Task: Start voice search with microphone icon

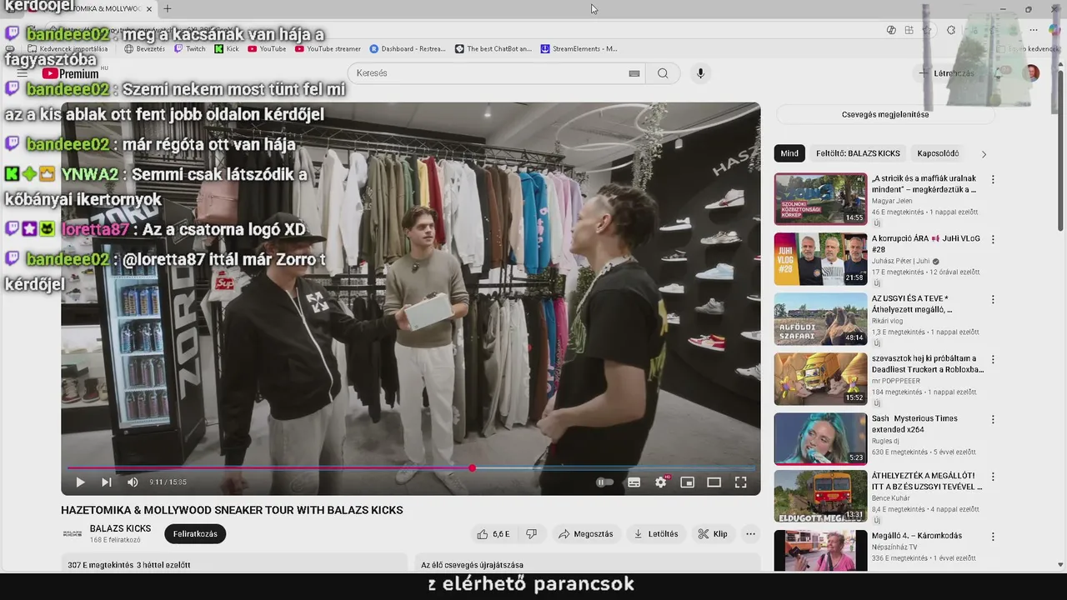Action: click(700, 73)
